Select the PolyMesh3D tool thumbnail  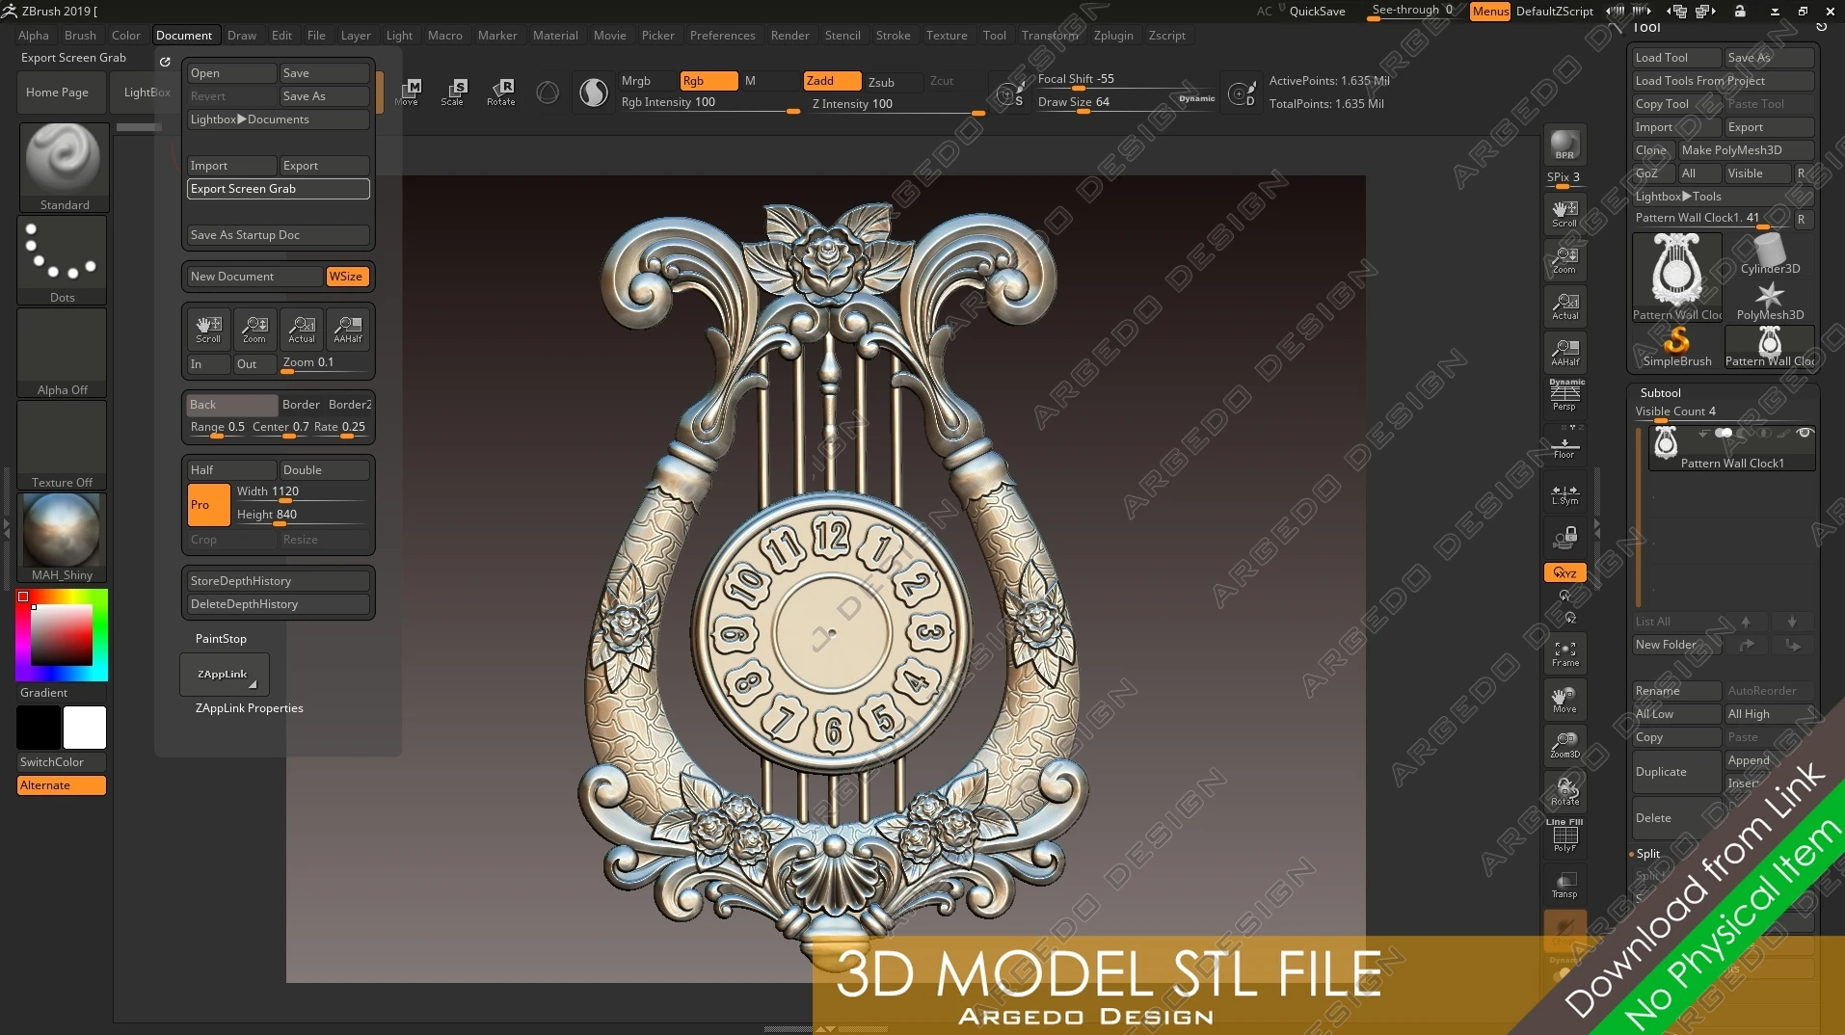coord(1770,302)
